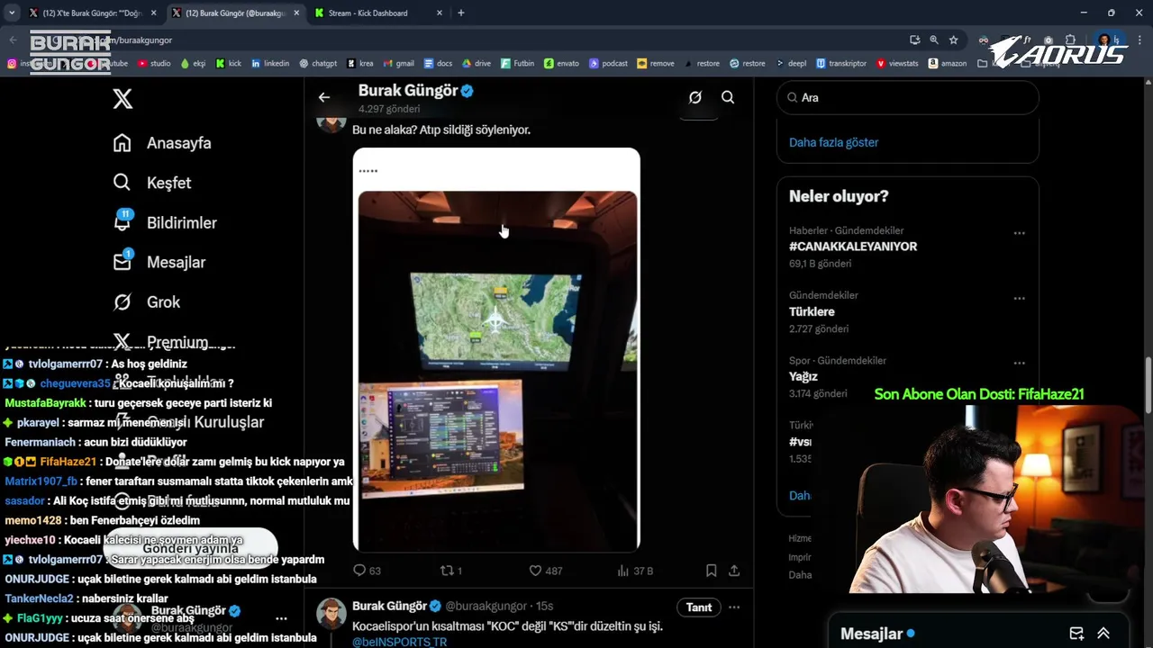1153x648 pixels.
Task: Click new message icon in Mesajlar bar
Action: [x=1076, y=634]
